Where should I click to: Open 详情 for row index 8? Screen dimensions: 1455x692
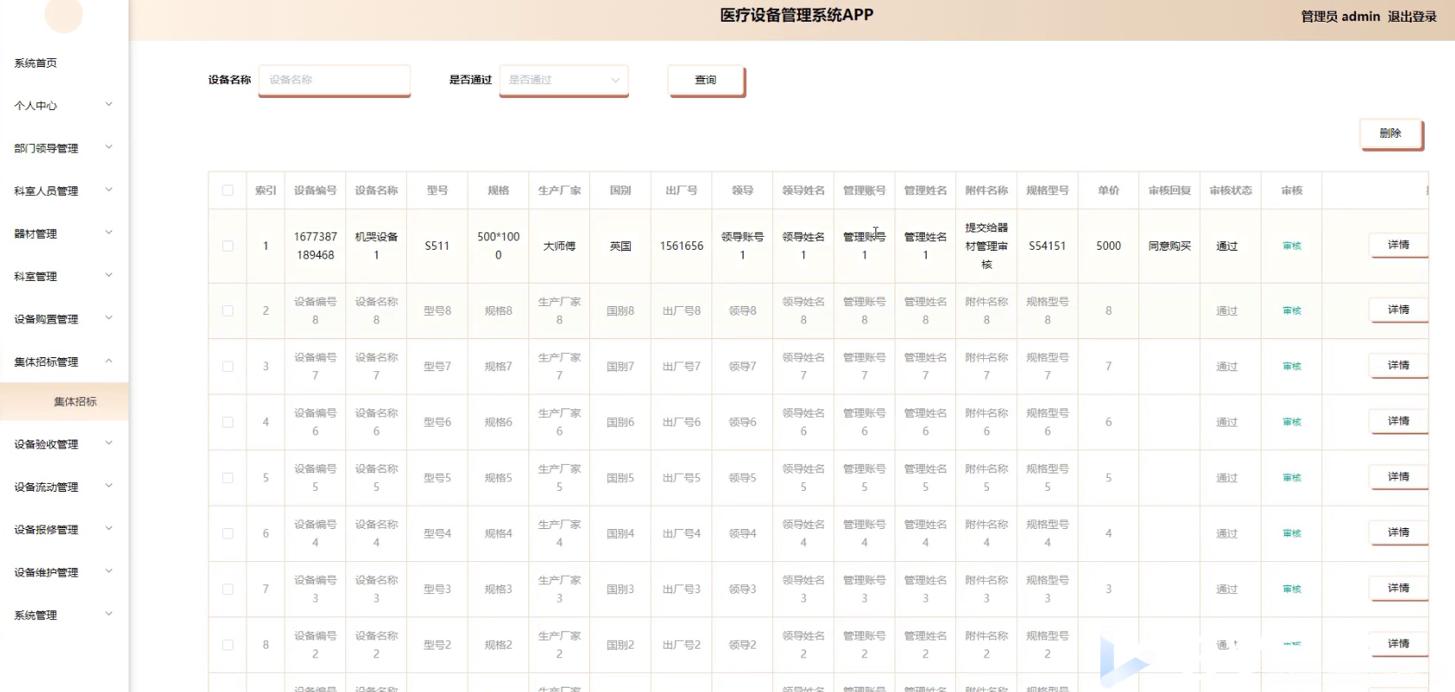pyautogui.click(x=1399, y=644)
